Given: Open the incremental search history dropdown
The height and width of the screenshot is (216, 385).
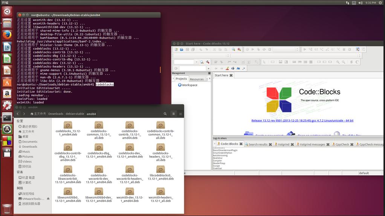Looking at the screenshot, I should coord(208,68).
